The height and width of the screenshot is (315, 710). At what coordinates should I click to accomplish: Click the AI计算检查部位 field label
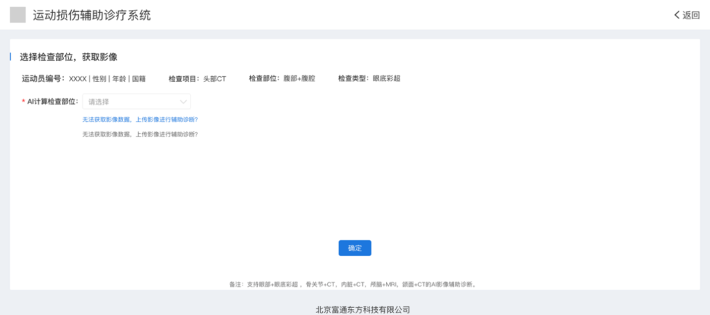click(53, 102)
